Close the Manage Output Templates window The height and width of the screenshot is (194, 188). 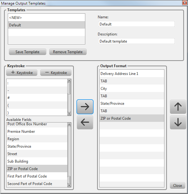click(185, 3)
